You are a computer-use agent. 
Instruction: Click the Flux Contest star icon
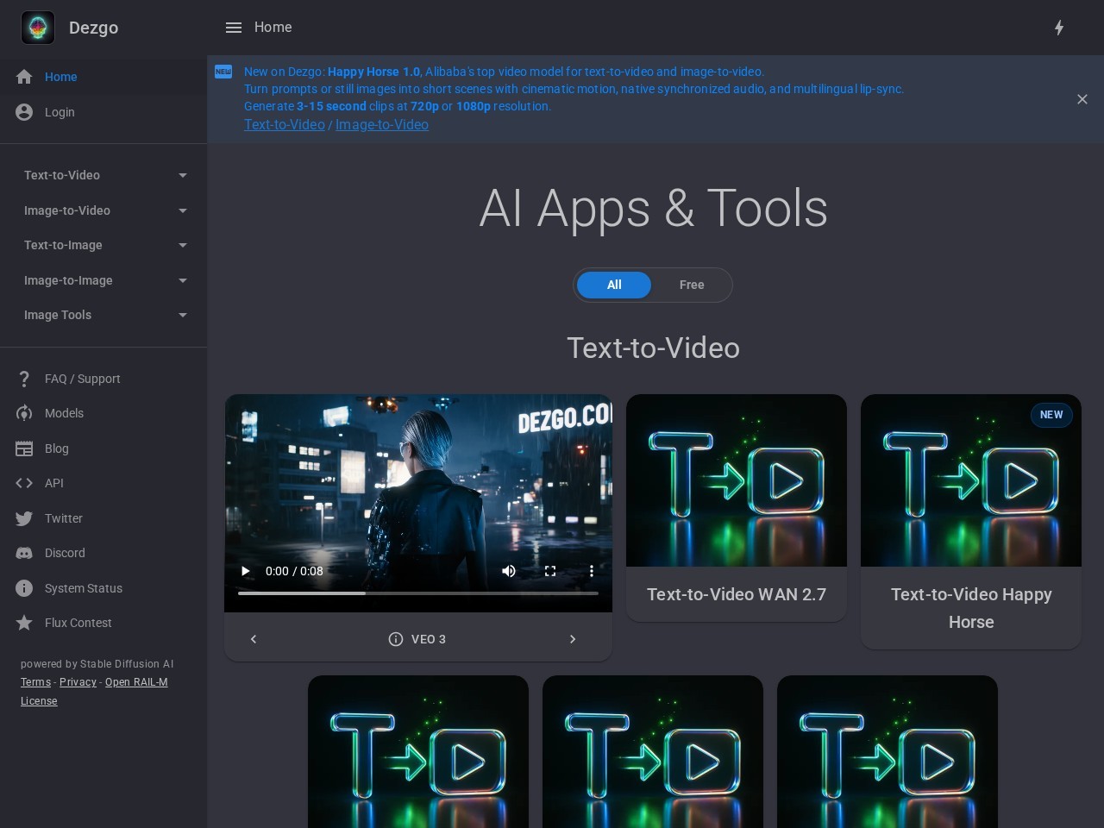[x=24, y=623]
